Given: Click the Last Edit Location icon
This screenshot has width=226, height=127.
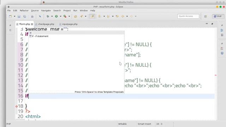Looking at the screenshot, I should tap(117, 16).
